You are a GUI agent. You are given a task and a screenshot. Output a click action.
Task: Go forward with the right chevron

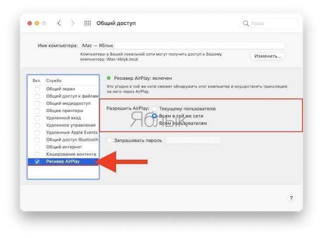[x=72, y=23]
